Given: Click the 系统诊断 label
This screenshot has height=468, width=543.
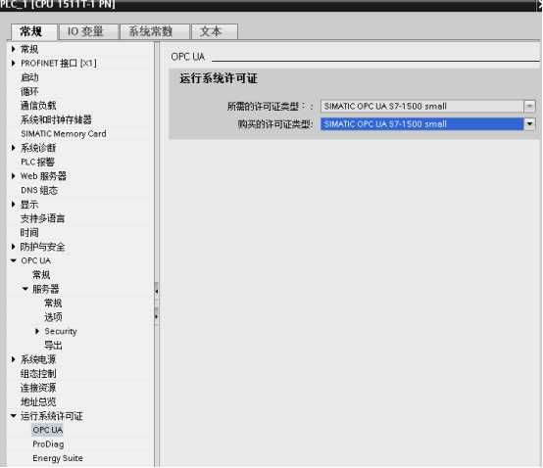Looking at the screenshot, I should pyautogui.click(x=38, y=148).
